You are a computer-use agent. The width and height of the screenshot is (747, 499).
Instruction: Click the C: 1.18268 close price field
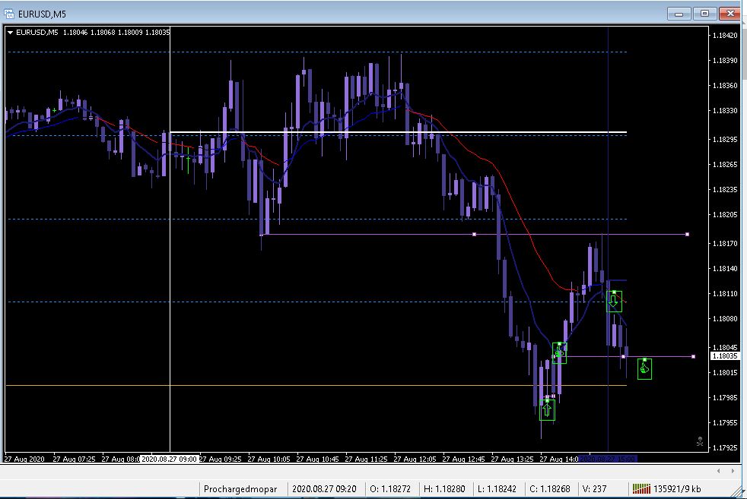550,488
